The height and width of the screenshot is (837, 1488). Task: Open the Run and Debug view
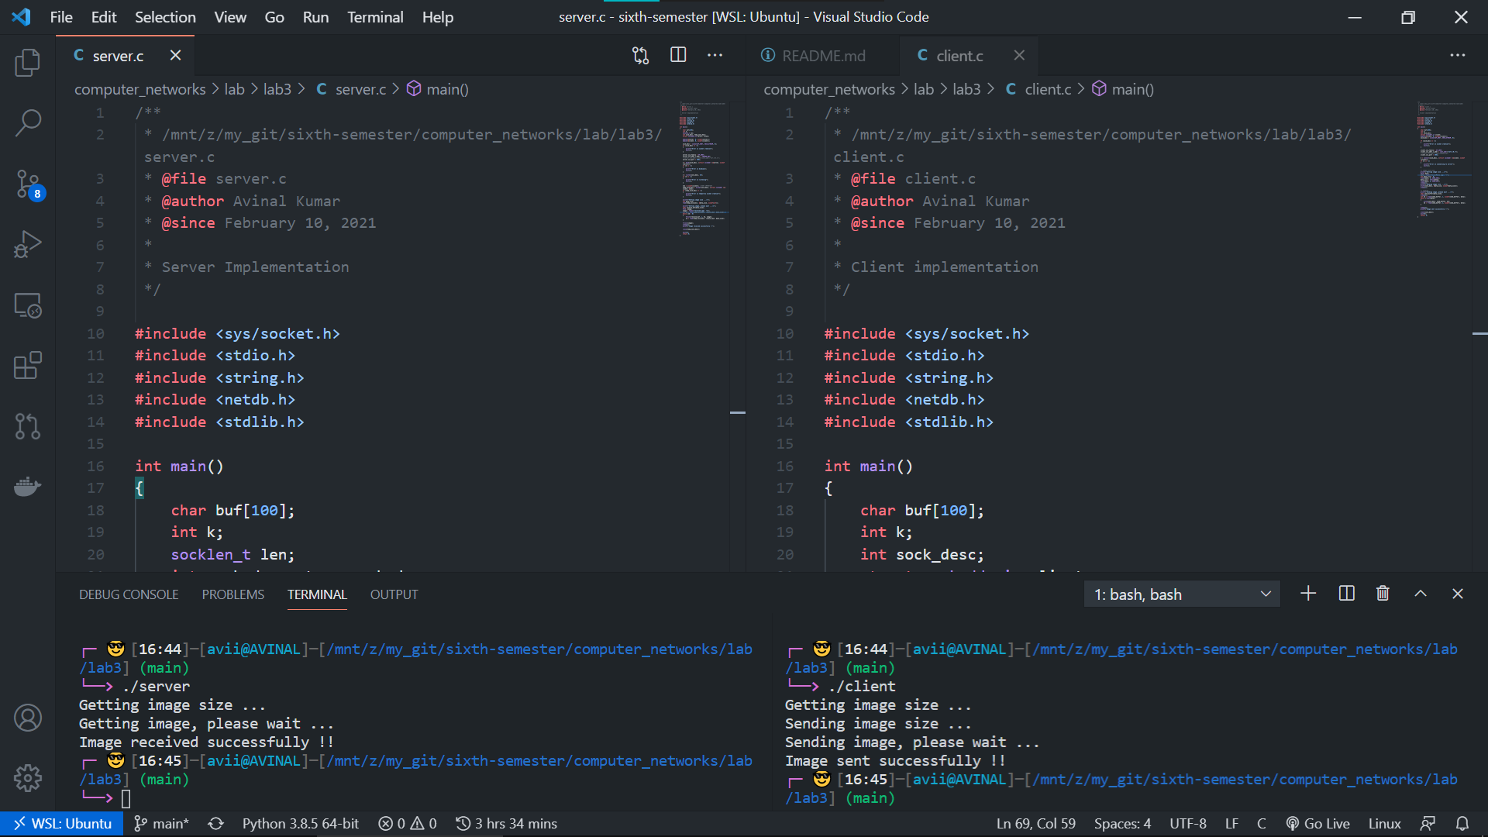click(28, 245)
